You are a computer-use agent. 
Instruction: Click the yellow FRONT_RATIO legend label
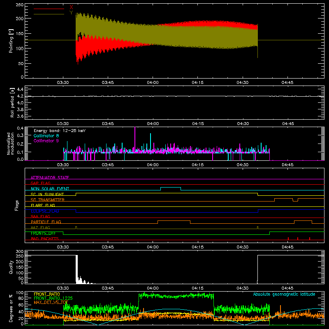(x=47, y=294)
